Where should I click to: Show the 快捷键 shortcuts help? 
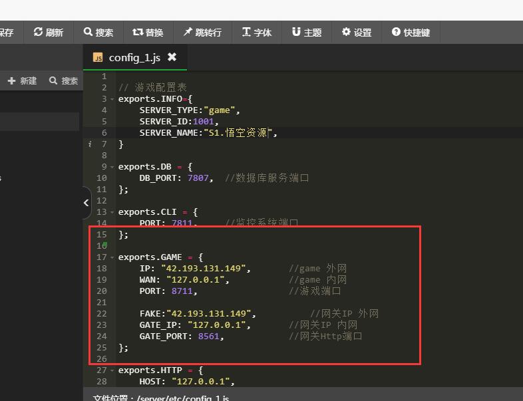pos(411,32)
